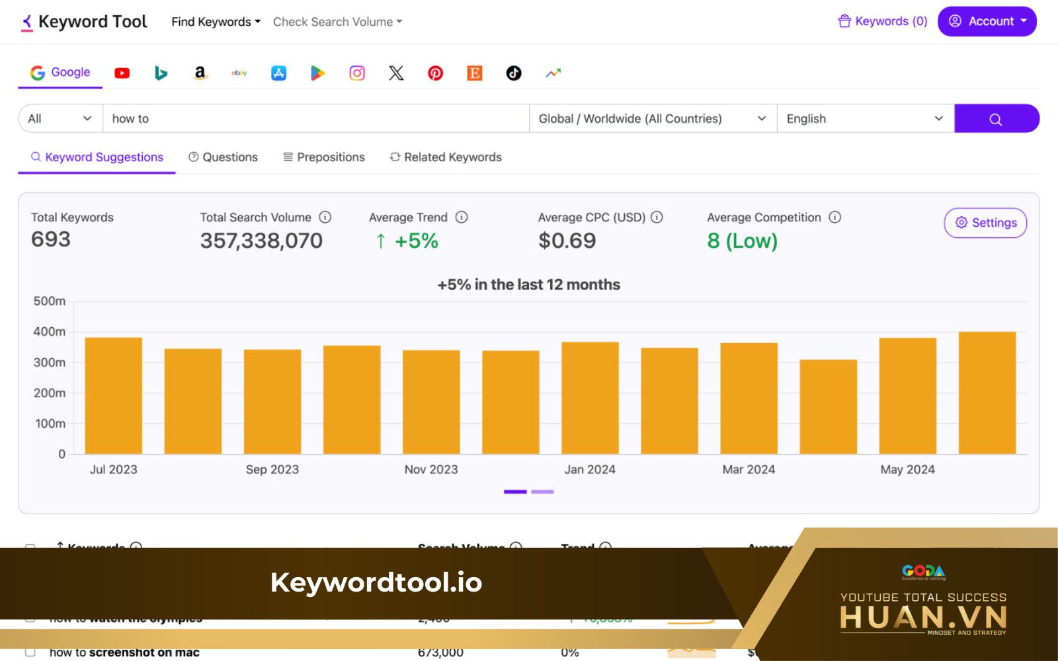Screen dimensions: 1058x661
Task: Open the Global / Worldwide country dropdown
Action: tap(653, 119)
